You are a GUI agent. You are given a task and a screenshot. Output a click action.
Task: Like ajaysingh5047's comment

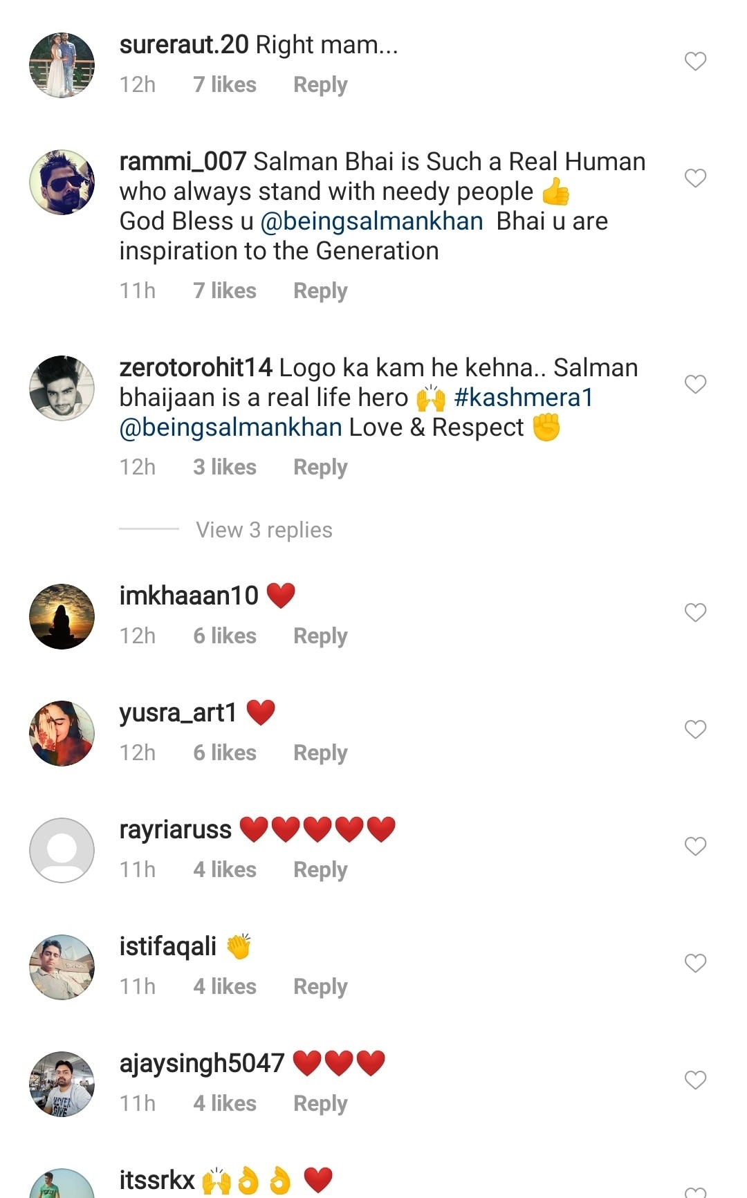coord(695,1080)
